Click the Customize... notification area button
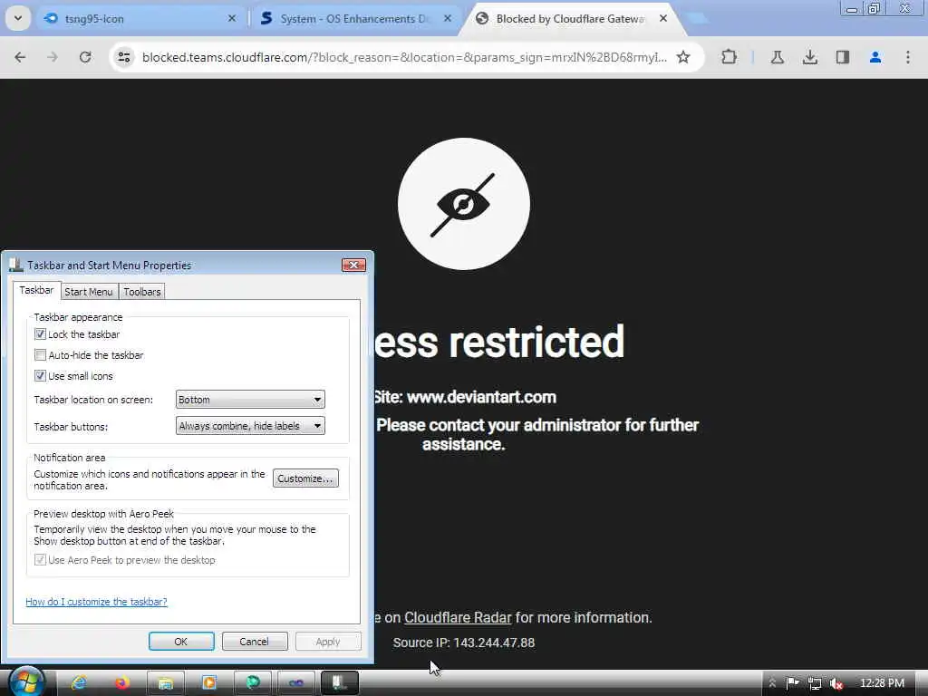The image size is (928, 696). coord(305,478)
